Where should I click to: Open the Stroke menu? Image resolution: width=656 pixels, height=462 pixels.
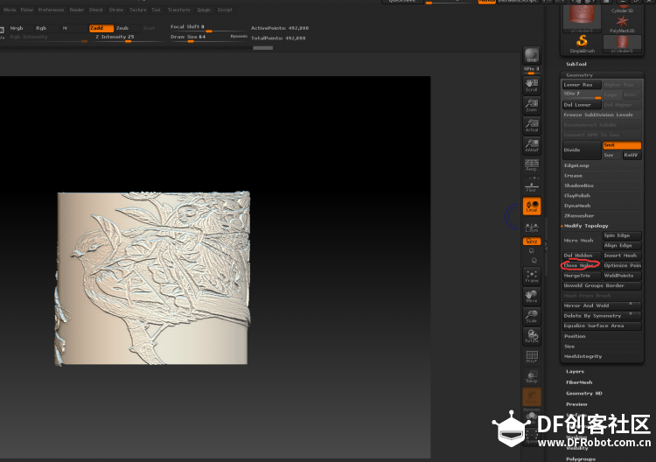coord(115,10)
